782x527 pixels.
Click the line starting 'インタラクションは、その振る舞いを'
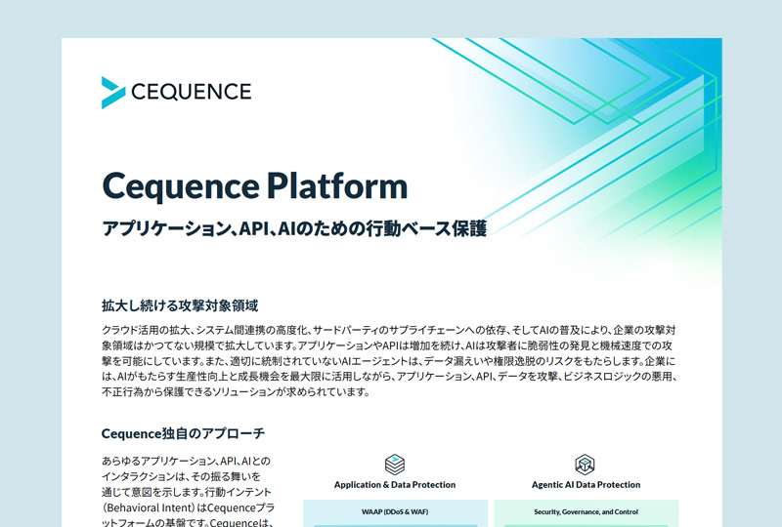[181, 476]
